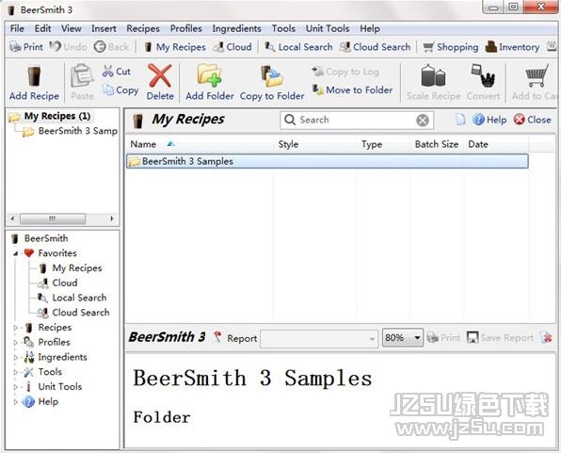This screenshot has height=453, width=561.
Task: Select Cloud Search under Favorites
Action: click(x=81, y=313)
